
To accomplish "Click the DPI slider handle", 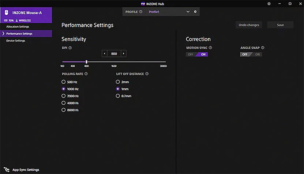I will (86, 62).
